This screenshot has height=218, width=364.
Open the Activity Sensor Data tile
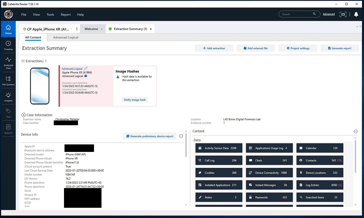[x=219, y=148]
